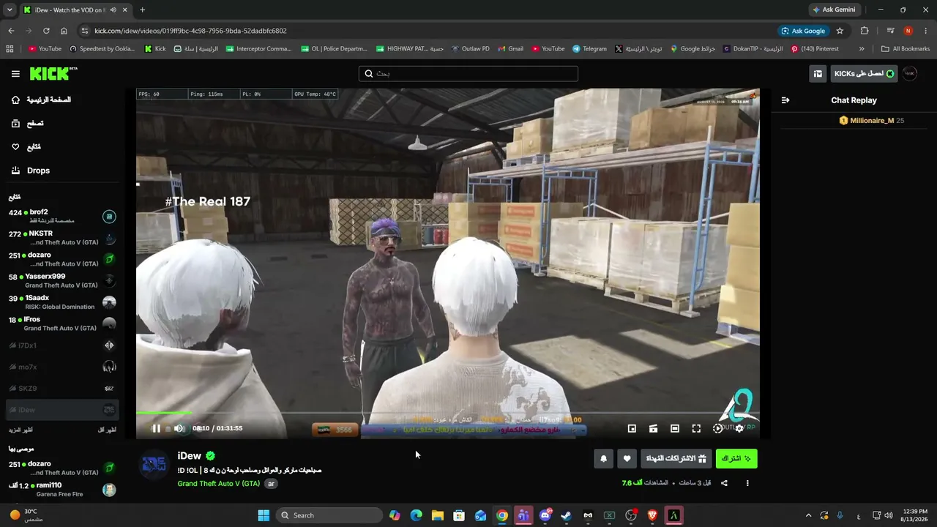Open Chrome extensions puzzle icon
The height and width of the screenshot is (527, 937).
(865, 31)
